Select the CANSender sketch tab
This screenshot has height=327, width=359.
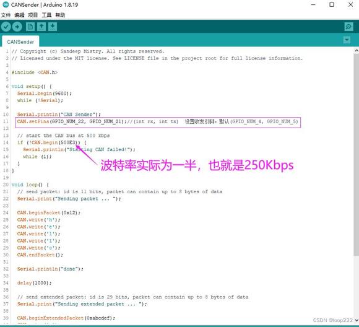[20, 41]
